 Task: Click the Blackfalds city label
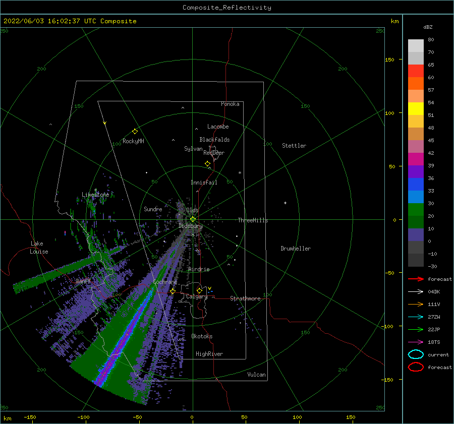tap(214, 140)
